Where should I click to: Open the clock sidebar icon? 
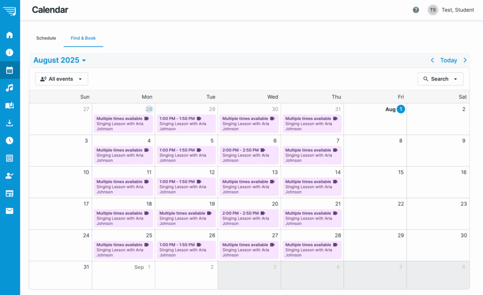9,141
